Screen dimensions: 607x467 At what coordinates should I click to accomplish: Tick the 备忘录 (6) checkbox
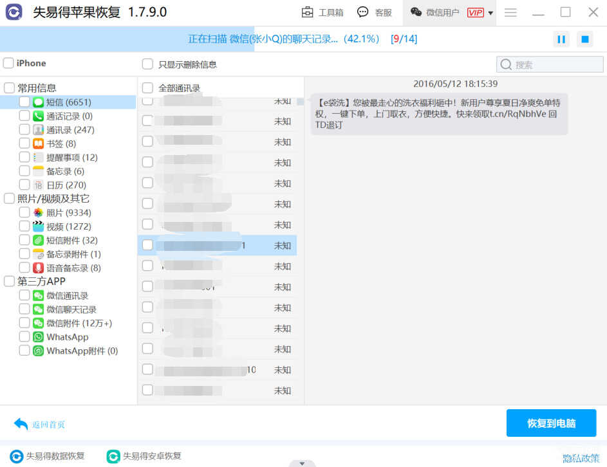coord(24,170)
